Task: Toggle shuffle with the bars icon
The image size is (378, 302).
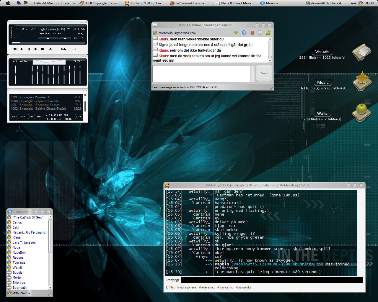Action: pyautogui.click(x=63, y=49)
